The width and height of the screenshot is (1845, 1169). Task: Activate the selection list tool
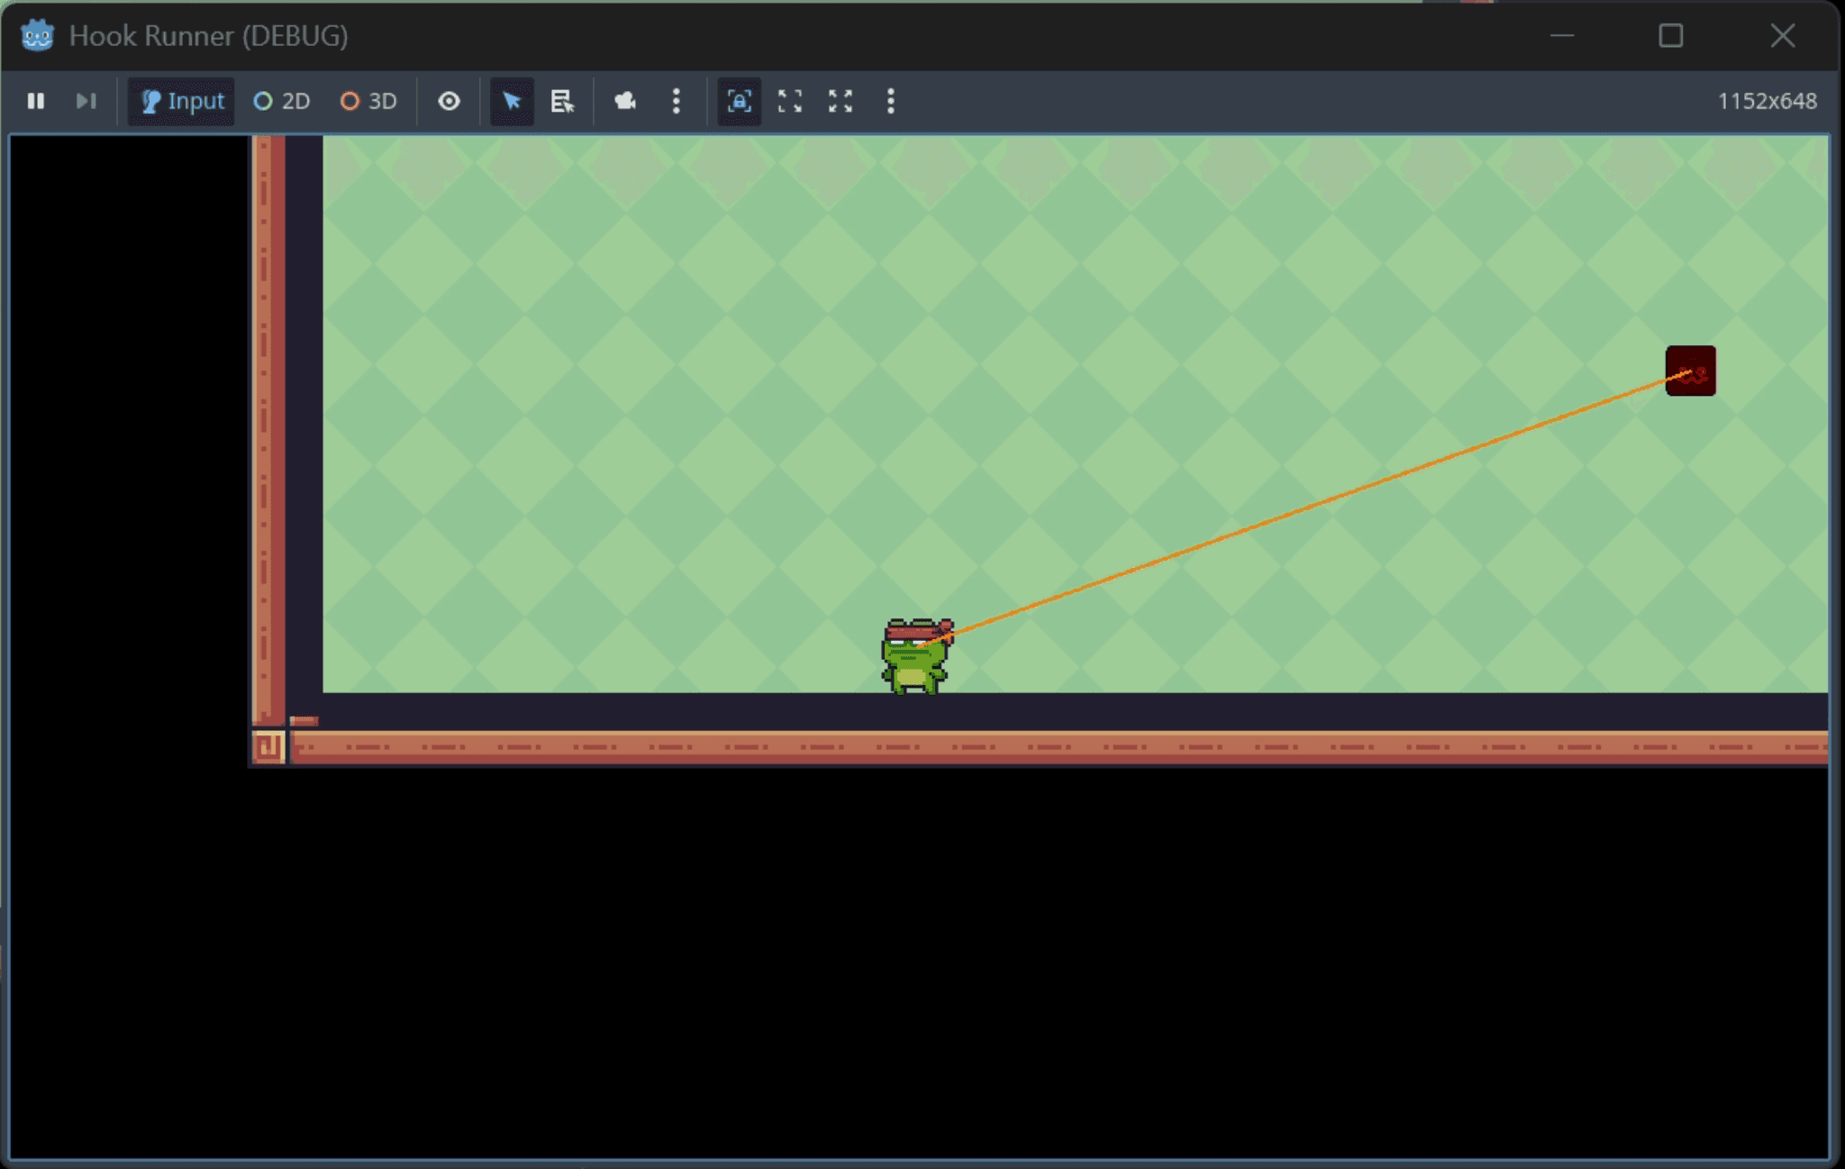562,101
